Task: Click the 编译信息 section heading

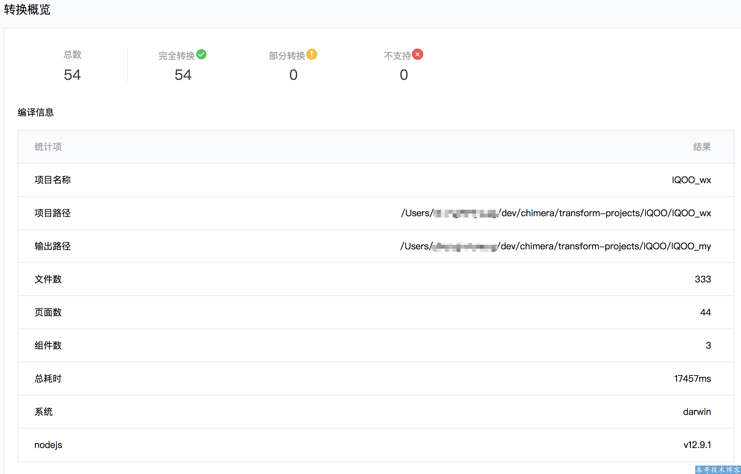Action: pyautogui.click(x=36, y=112)
